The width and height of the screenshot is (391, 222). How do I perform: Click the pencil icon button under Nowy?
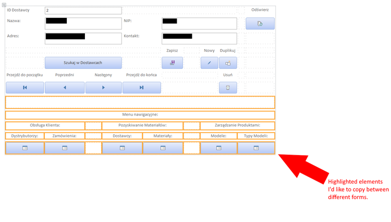(209, 63)
